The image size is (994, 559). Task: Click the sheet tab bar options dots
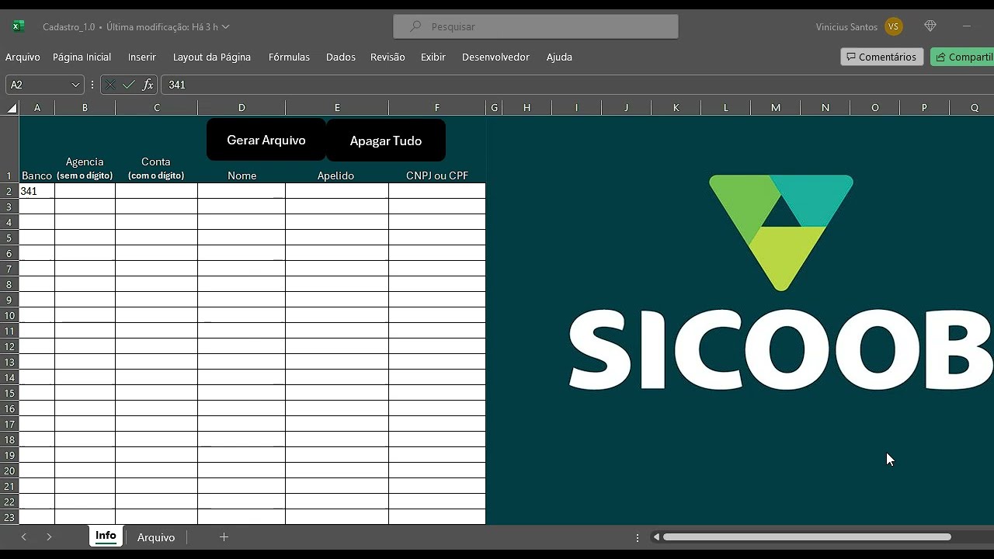pos(638,537)
